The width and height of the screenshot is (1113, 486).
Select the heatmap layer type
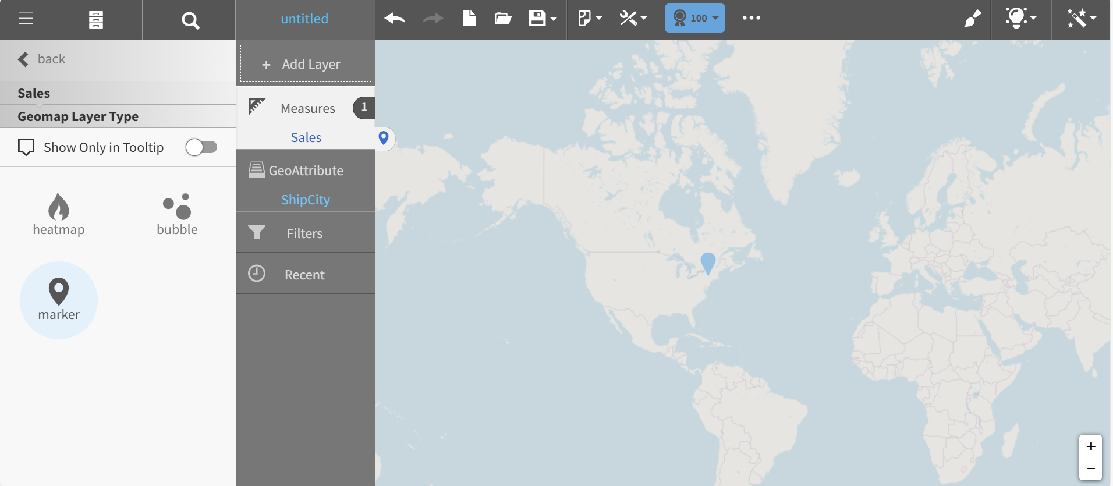(59, 214)
